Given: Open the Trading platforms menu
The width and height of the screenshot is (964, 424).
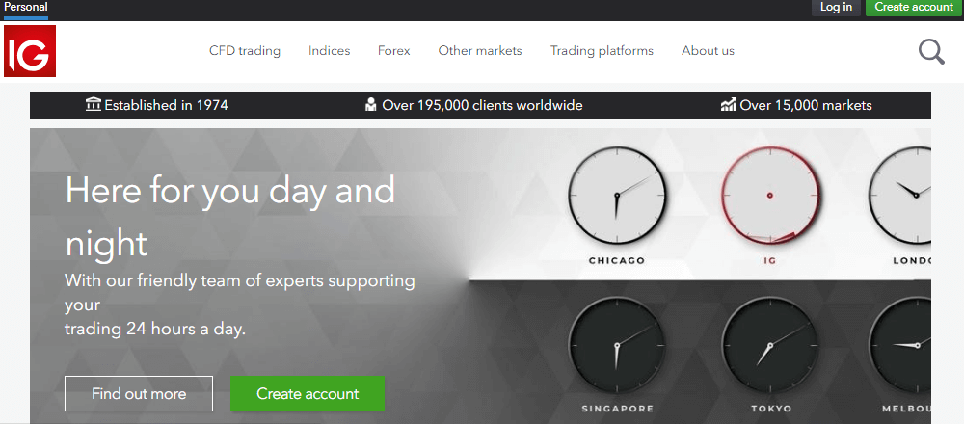Looking at the screenshot, I should (x=602, y=51).
